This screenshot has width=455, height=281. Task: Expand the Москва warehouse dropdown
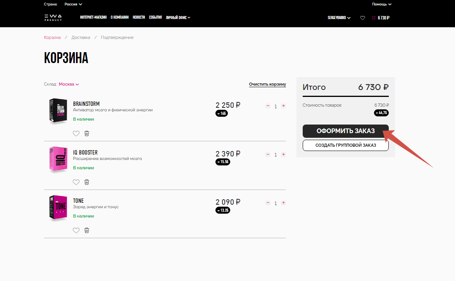69,84
